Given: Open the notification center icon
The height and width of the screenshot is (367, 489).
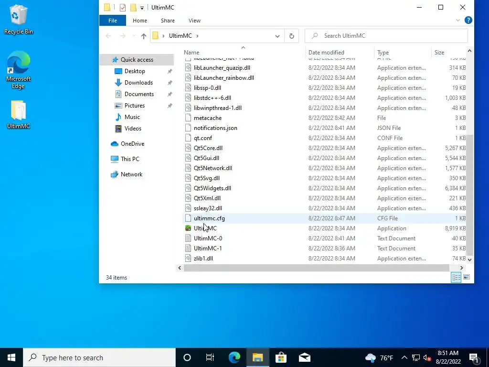Looking at the screenshot, I should (474, 358).
